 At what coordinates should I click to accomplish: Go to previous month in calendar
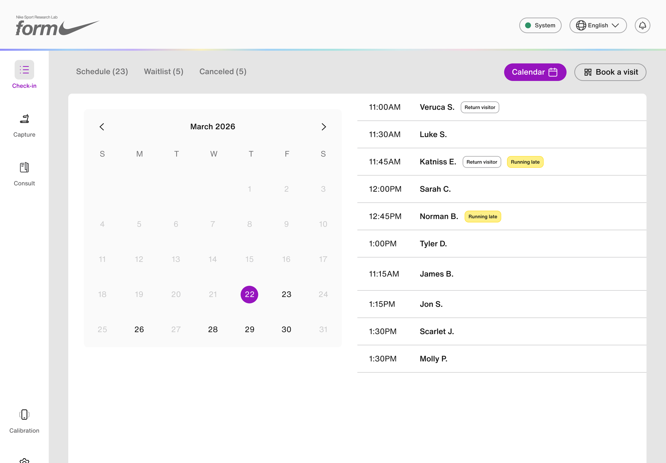(x=102, y=127)
